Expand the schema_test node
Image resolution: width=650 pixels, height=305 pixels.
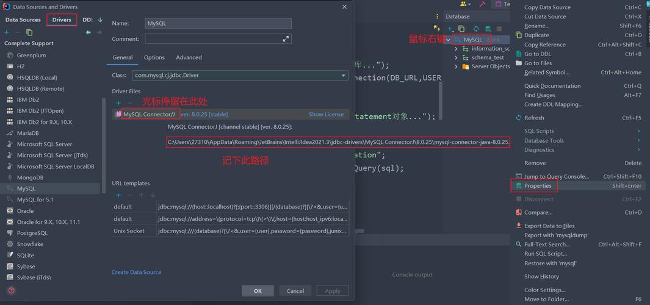point(456,57)
